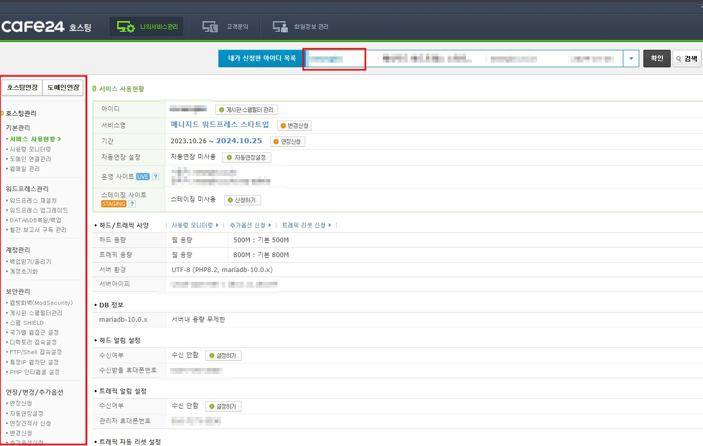Open 사용량 모니터링 link in 하드/트래픽 사양
The height and width of the screenshot is (446, 703).
pos(195,225)
